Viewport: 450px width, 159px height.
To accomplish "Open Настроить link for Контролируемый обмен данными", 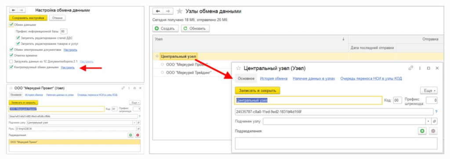I will click(68, 67).
